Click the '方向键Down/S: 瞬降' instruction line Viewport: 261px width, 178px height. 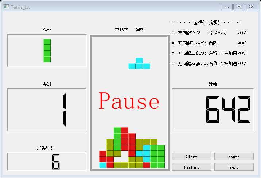tap(209, 43)
